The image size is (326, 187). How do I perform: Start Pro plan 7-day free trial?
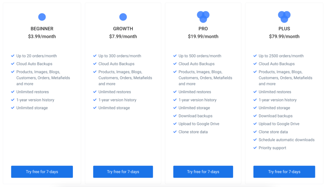click(x=203, y=172)
